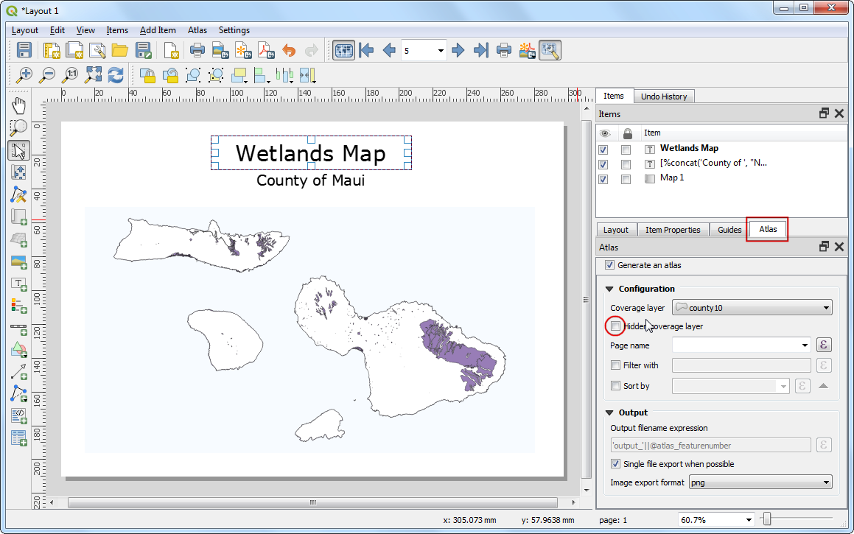Select the Add label tool

[x=19, y=284]
